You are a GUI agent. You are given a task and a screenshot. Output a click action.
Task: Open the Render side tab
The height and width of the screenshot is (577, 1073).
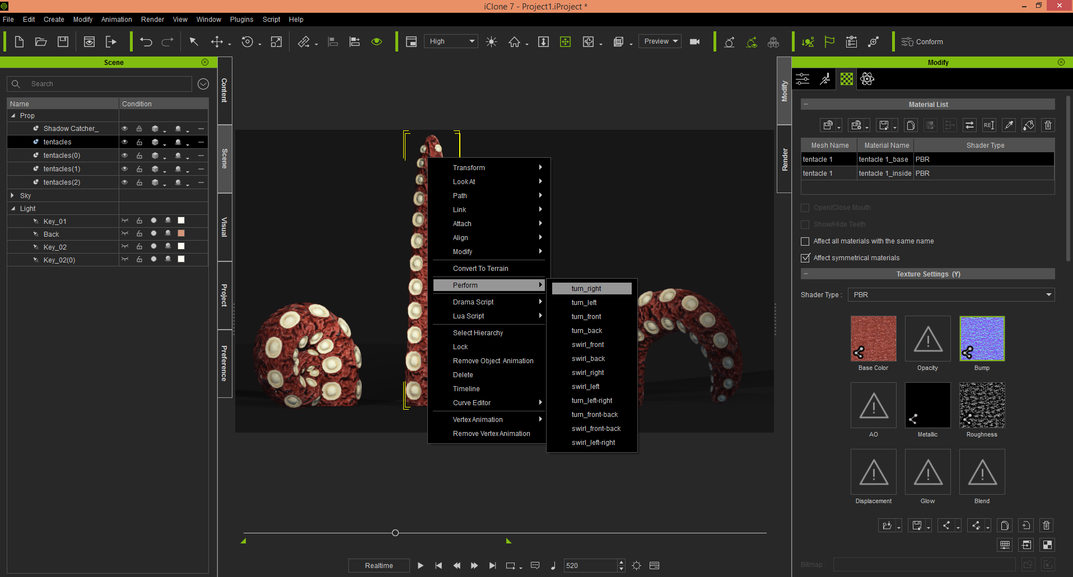(x=785, y=160)
